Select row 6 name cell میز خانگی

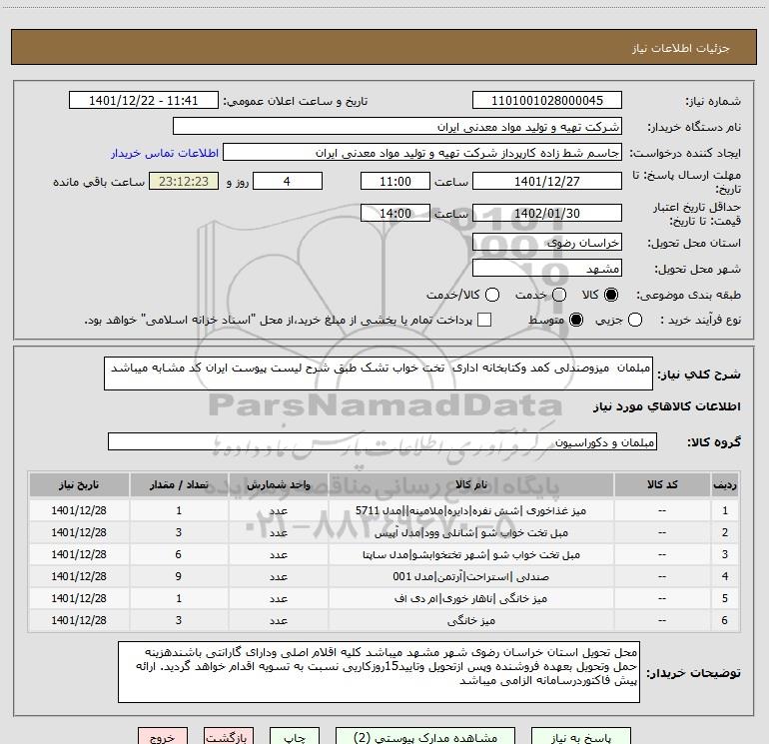pyautogui.click(x=470, y=621)
